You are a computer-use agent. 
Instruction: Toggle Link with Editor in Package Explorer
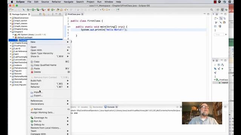coord(44,14)
